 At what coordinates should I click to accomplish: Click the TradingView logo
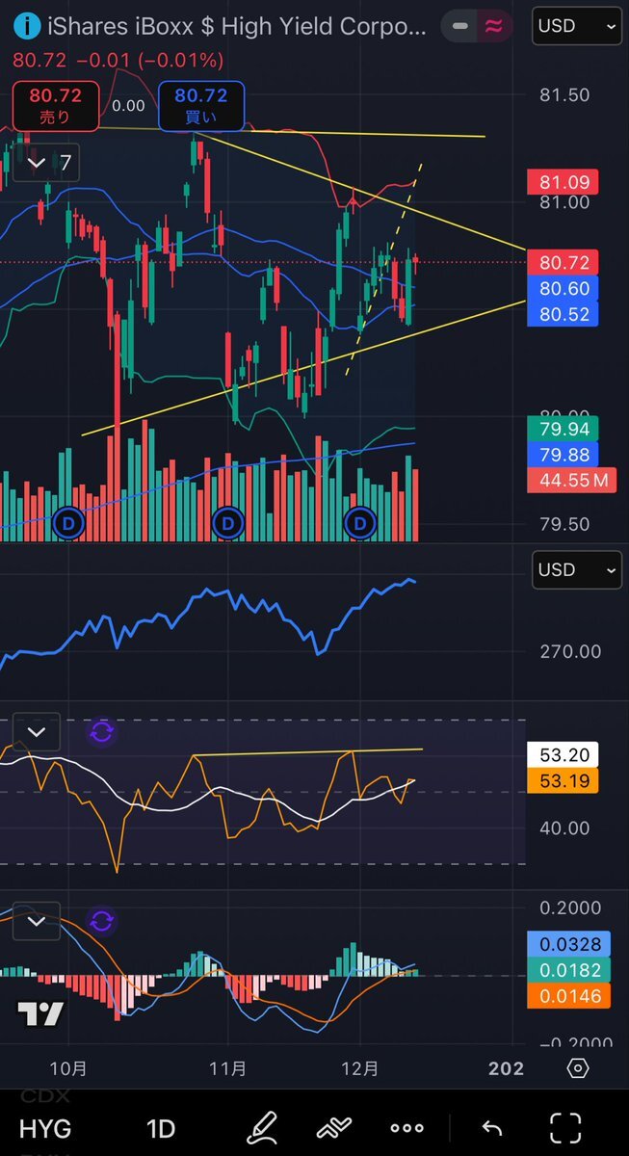coord(40,1013)
